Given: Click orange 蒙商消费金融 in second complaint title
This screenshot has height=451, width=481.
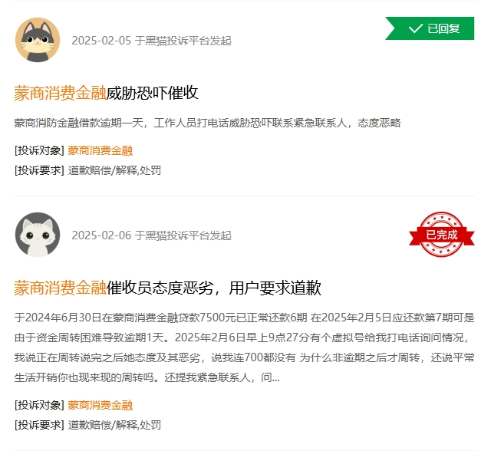Looking at the screenshot, I should click(60, 288).
